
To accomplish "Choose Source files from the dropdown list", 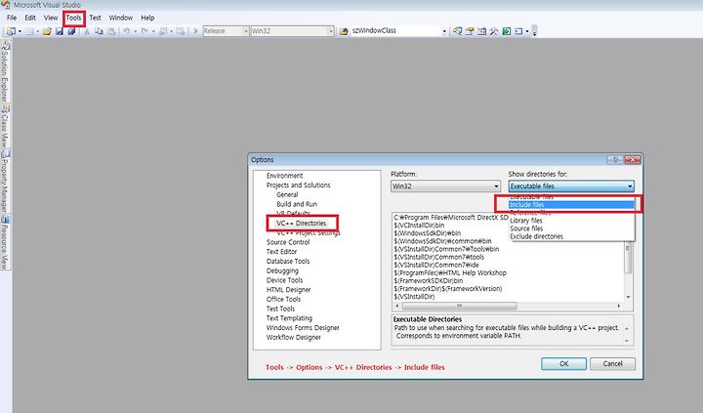I will [x=571, y=228].
